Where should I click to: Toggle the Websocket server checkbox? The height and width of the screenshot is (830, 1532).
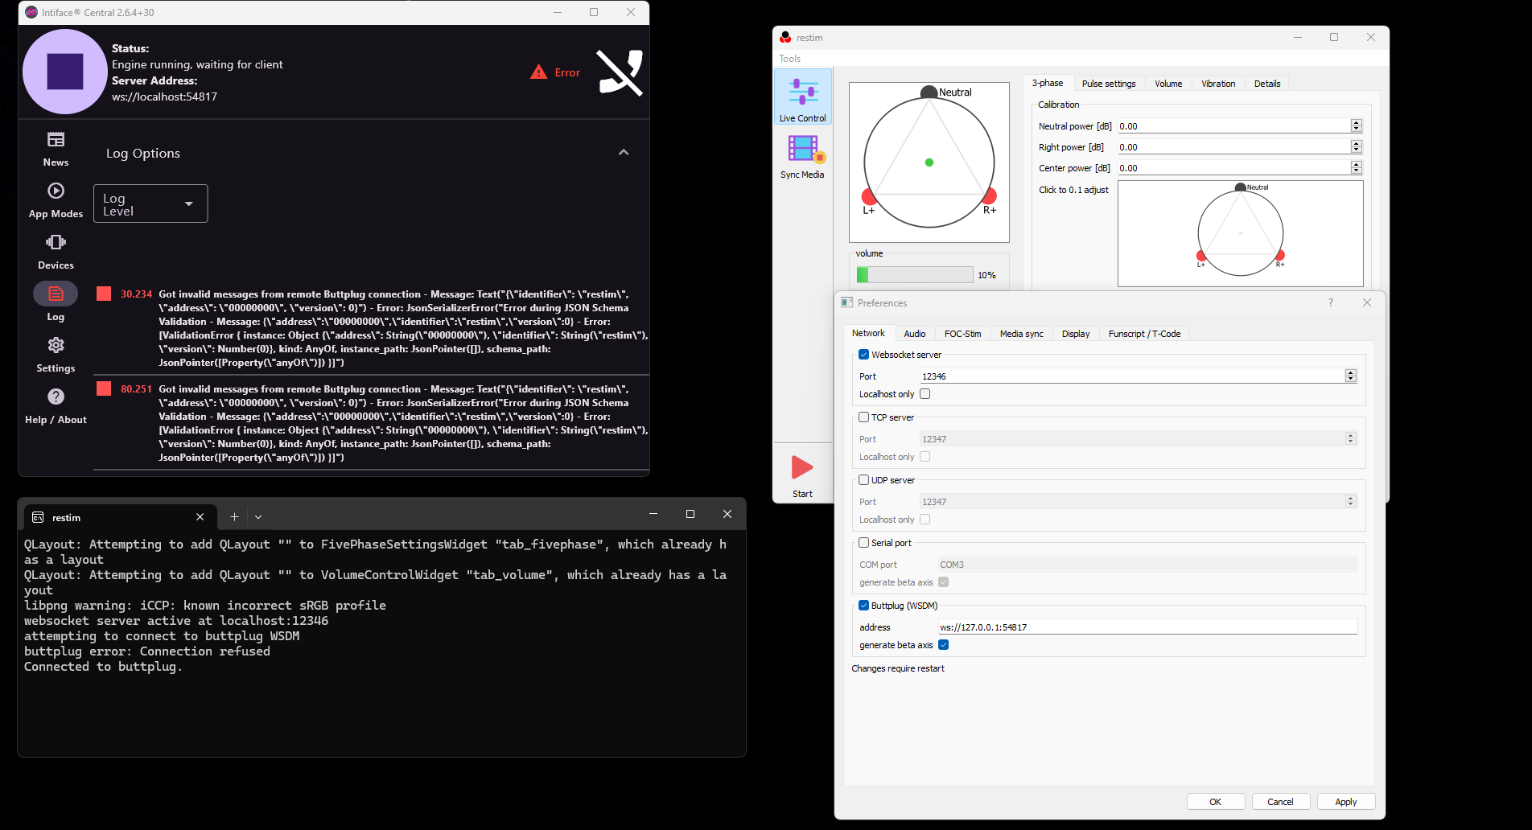click(x=863, y=355)
